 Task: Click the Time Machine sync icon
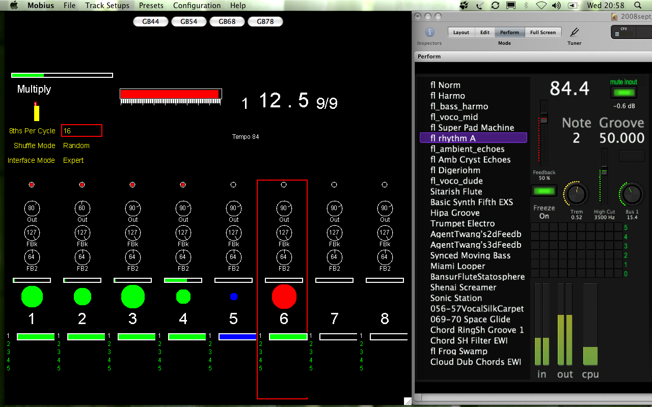tap(495, 6)
